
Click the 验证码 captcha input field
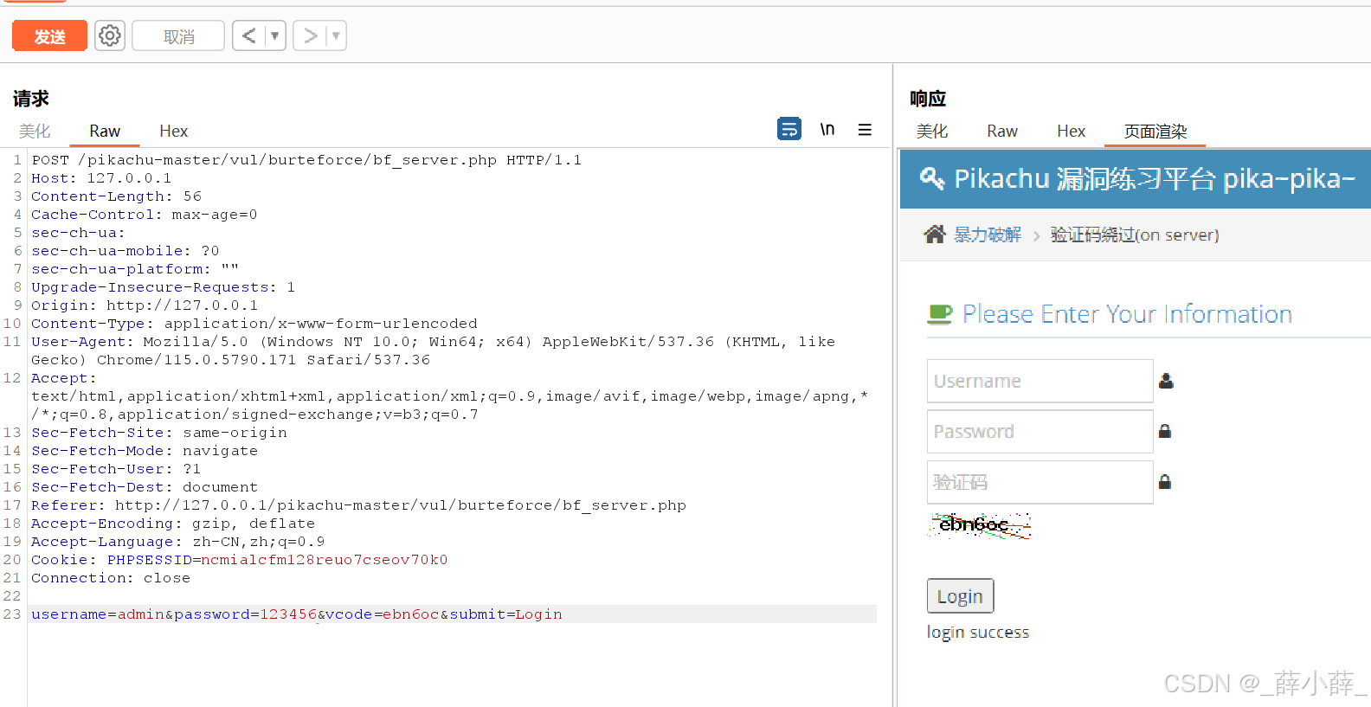pyautogui.click(x=1040, y=482)
